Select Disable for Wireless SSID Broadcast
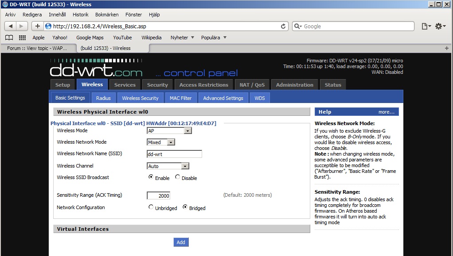This screenshot has width=453, height=256. coord(177,177)
